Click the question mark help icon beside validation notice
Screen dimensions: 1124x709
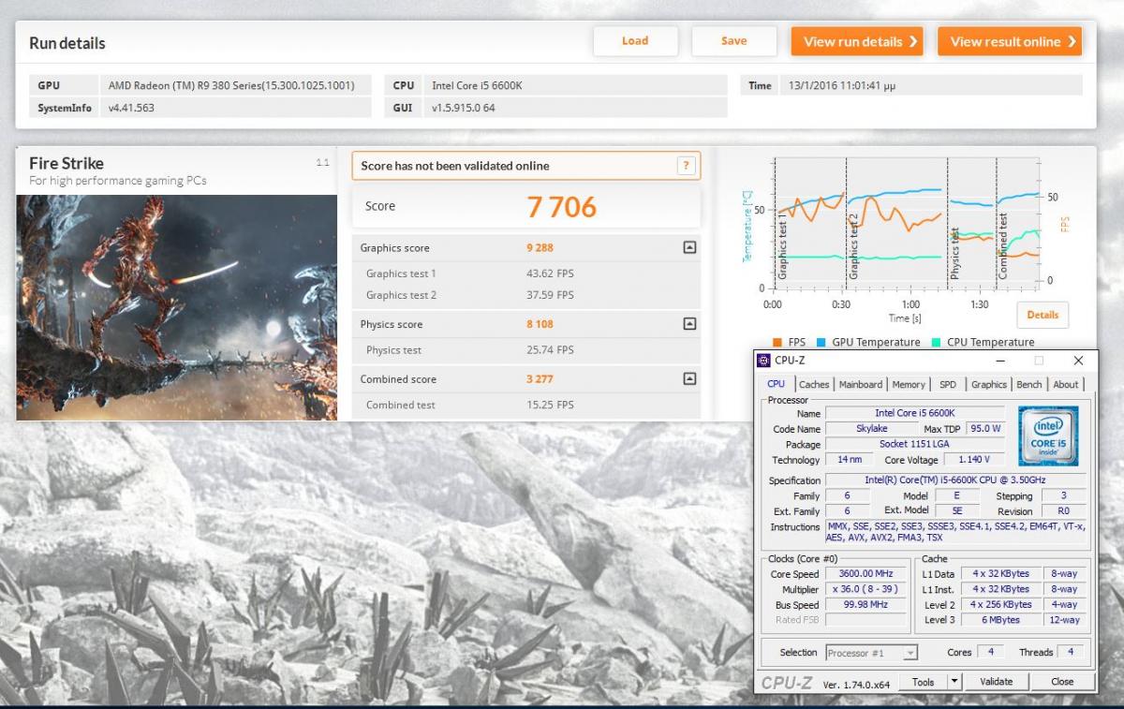[x=687, y=166]
